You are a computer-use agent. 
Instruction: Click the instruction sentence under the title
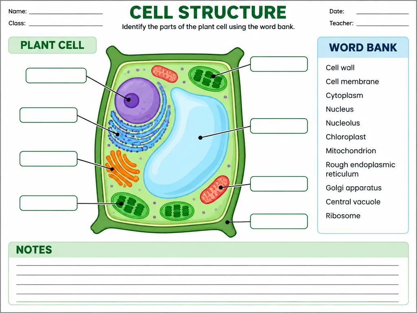(208, 27)
